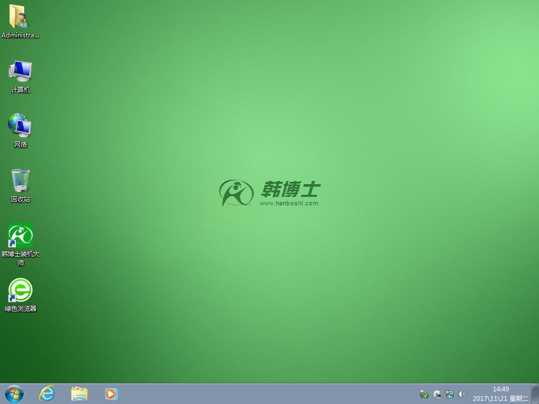This screenshot has width=539, height=404.
Task: Open Windows Explorer from the taskbar
Action: (79, 393)
